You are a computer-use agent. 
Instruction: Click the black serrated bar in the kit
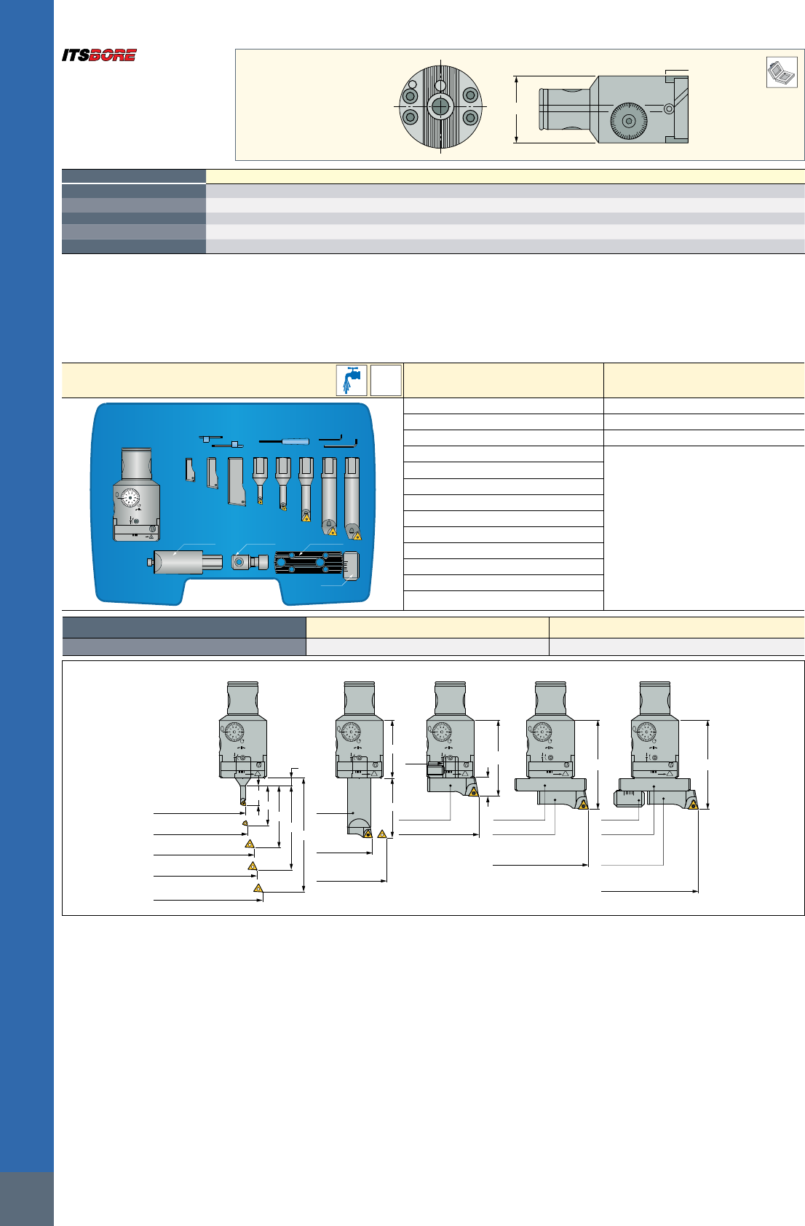[x=309, y=563]
